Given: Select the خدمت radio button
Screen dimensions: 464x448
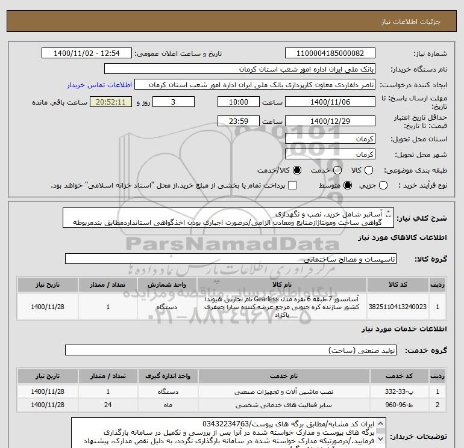Looking at the screenshot, I should click(x=337, y=170).
